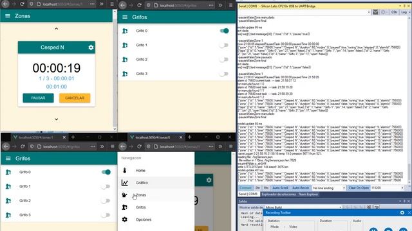The width and height of the screenshot is (412, 231).
Task: Select Opciones in Navegacion drawer
Action: click(x=156, y=219)
